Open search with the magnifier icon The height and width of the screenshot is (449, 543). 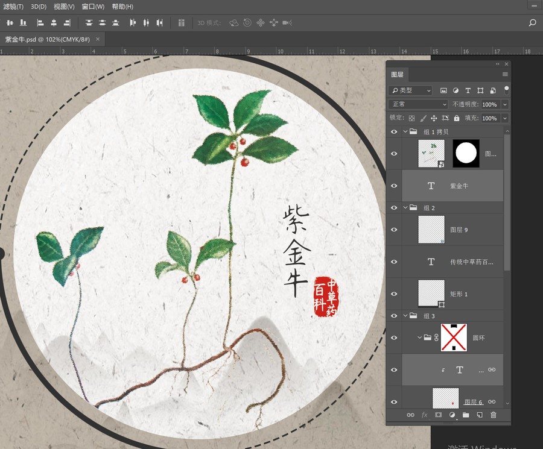532,23
